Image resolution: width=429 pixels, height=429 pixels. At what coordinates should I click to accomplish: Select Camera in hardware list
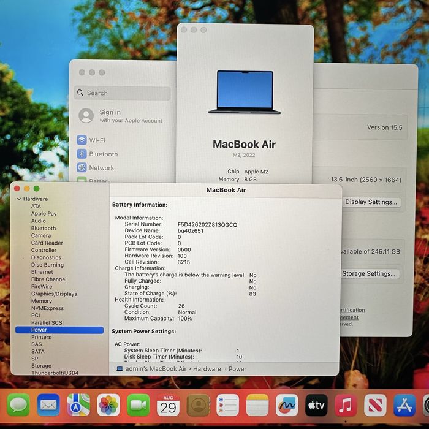41,235
